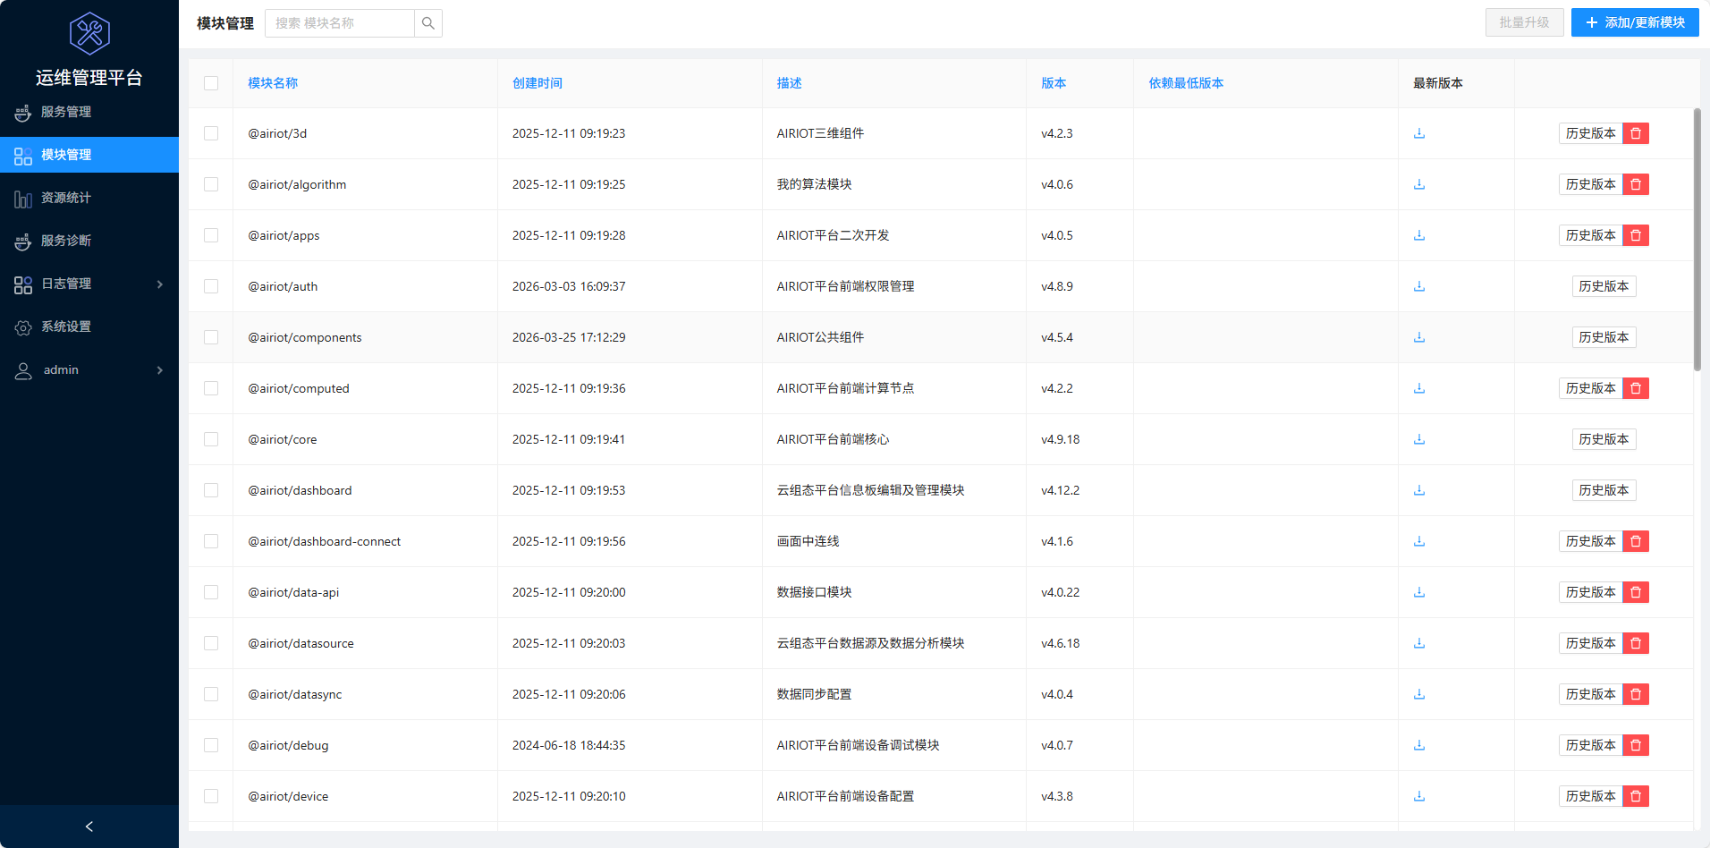Click the 资源统计 bar-chart icon
This screenshot has height=848, width=1710.
(22, 198)
